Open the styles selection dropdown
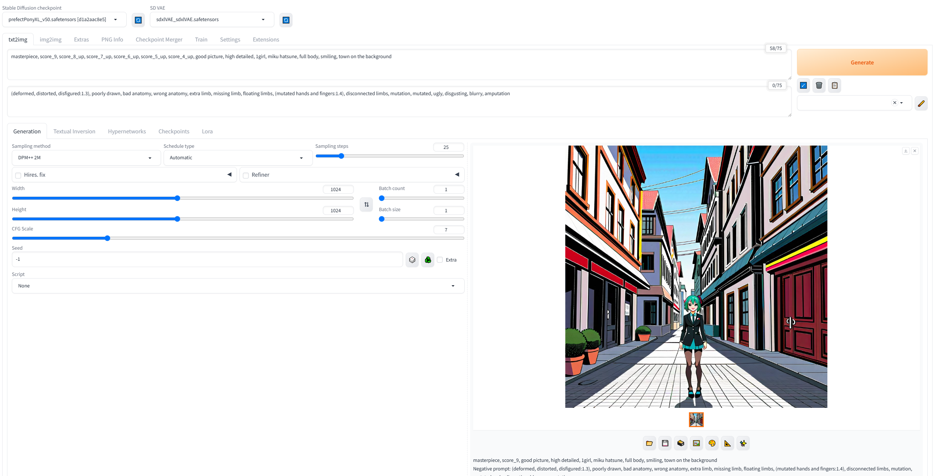 tap(854, 103)
